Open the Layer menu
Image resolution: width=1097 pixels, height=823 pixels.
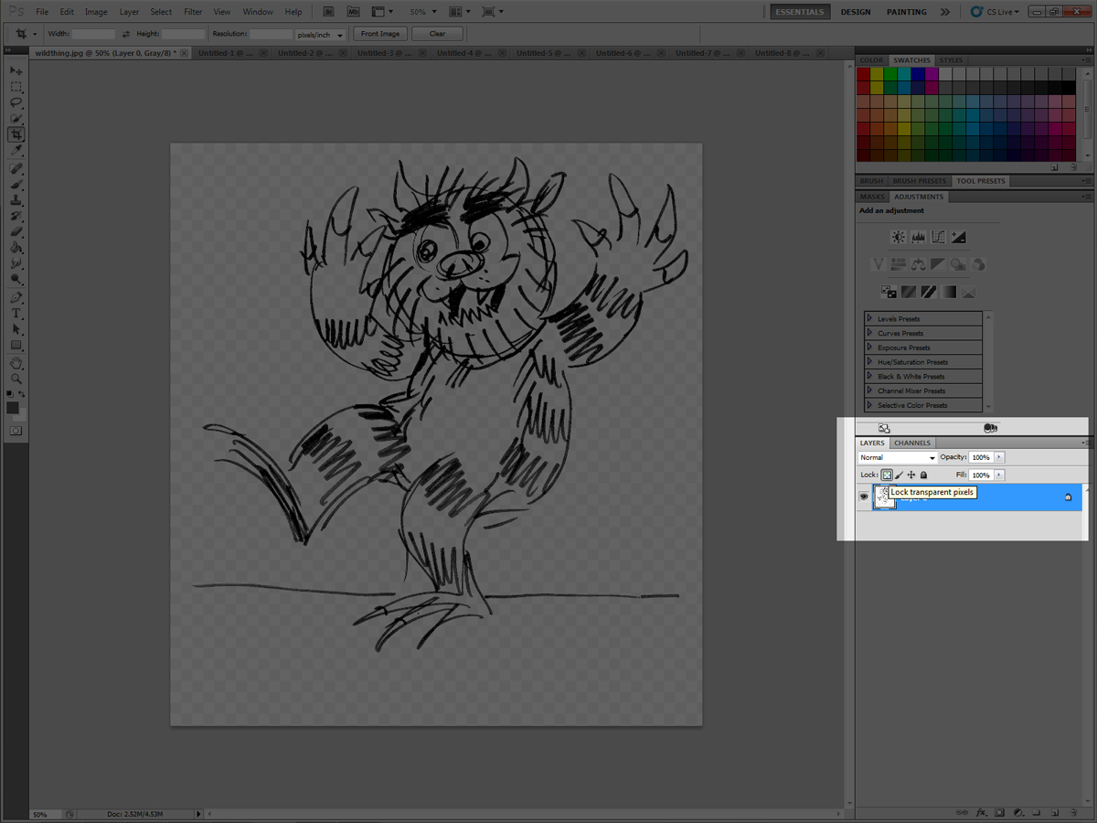tap(129, 12)
